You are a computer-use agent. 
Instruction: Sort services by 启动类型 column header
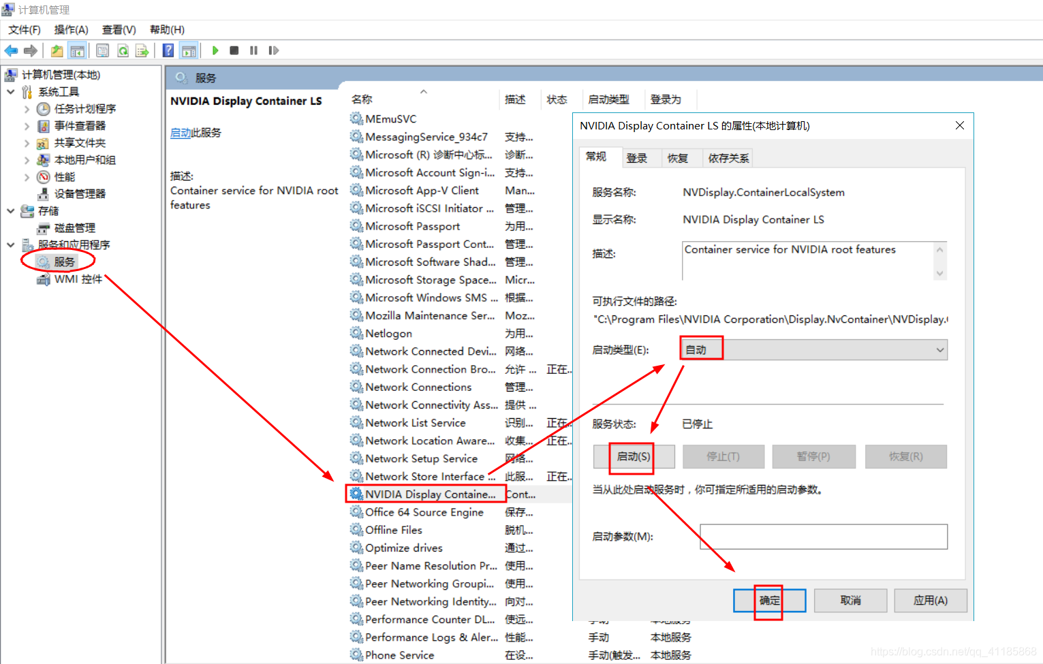tap(609, 99)
